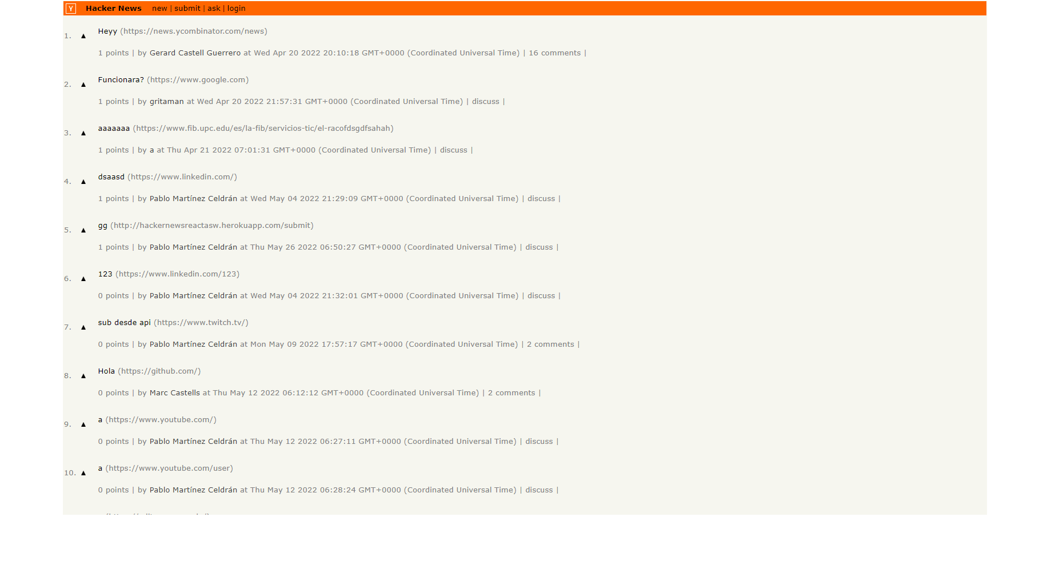Open discuss link for 'Funcionara?' story
The height and width of the screenshot is (585, 1047).
tap(485, 102)
